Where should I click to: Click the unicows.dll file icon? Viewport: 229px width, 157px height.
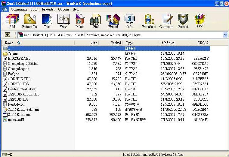pos(5,120)
